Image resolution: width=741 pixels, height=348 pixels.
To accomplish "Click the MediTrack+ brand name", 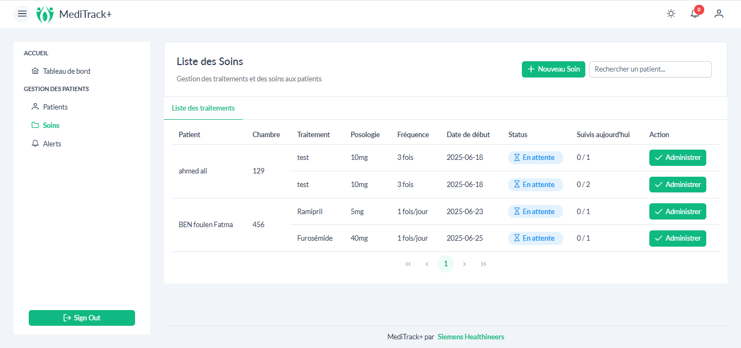I will tap(86, 14).
